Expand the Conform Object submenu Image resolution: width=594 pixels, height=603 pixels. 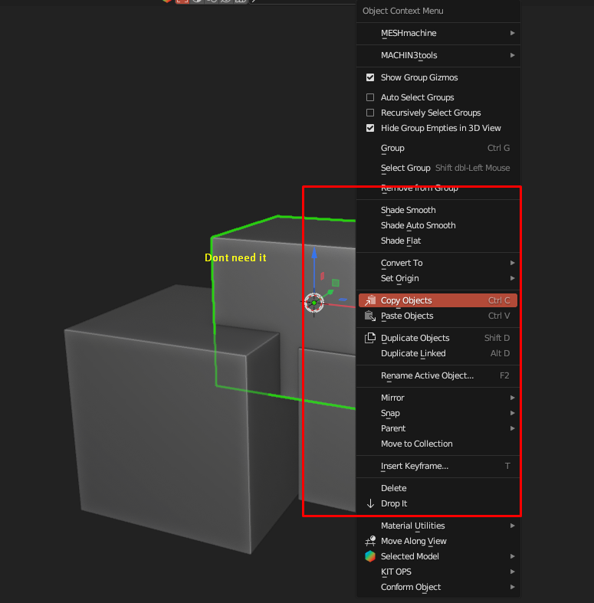438,587
